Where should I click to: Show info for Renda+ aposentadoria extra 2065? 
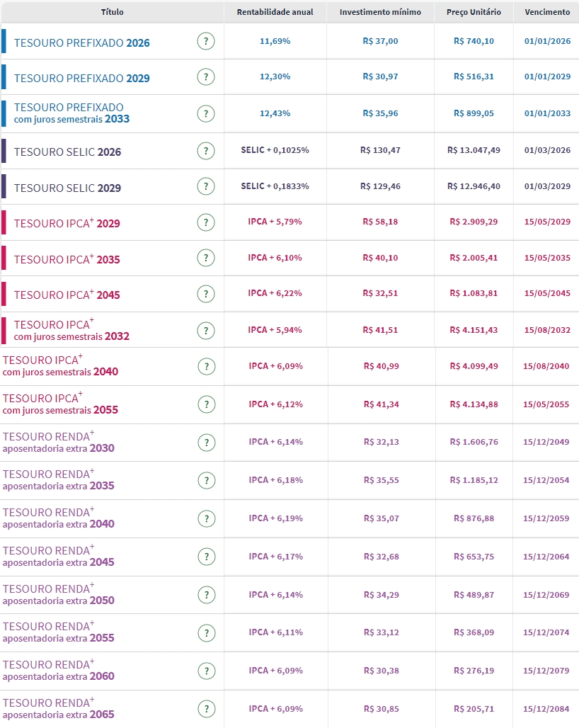205,709
